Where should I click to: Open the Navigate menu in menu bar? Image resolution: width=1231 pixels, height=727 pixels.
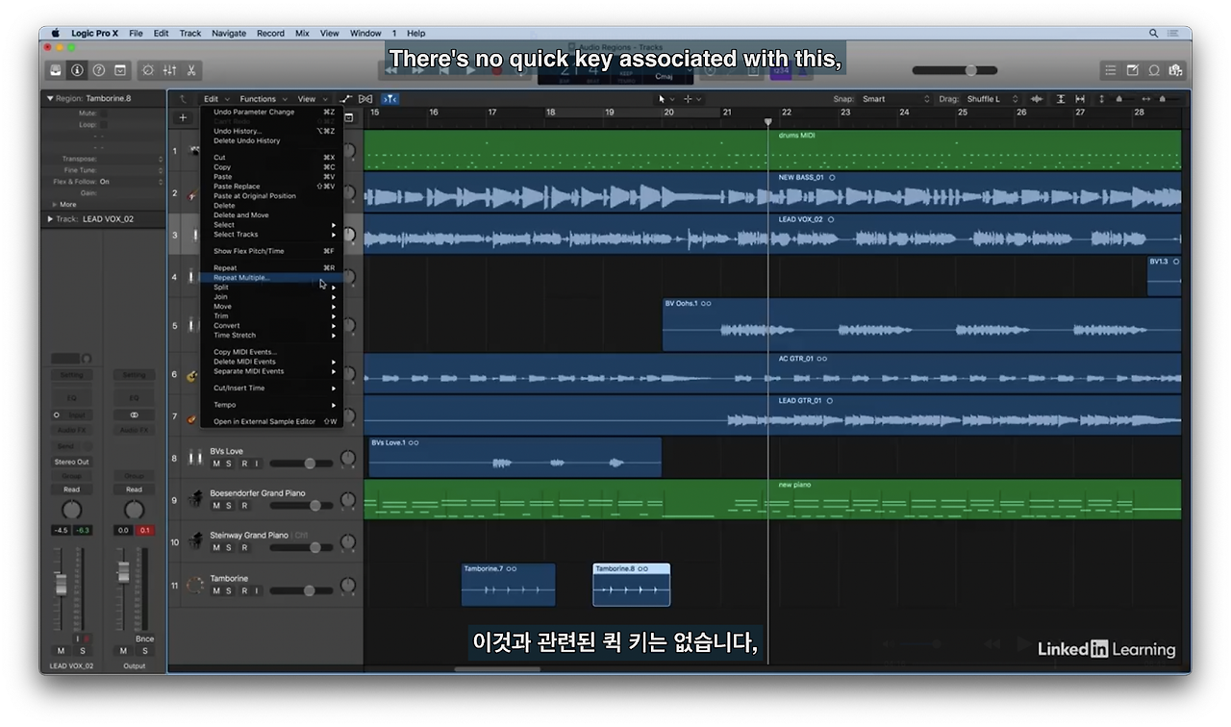point(229,33)
